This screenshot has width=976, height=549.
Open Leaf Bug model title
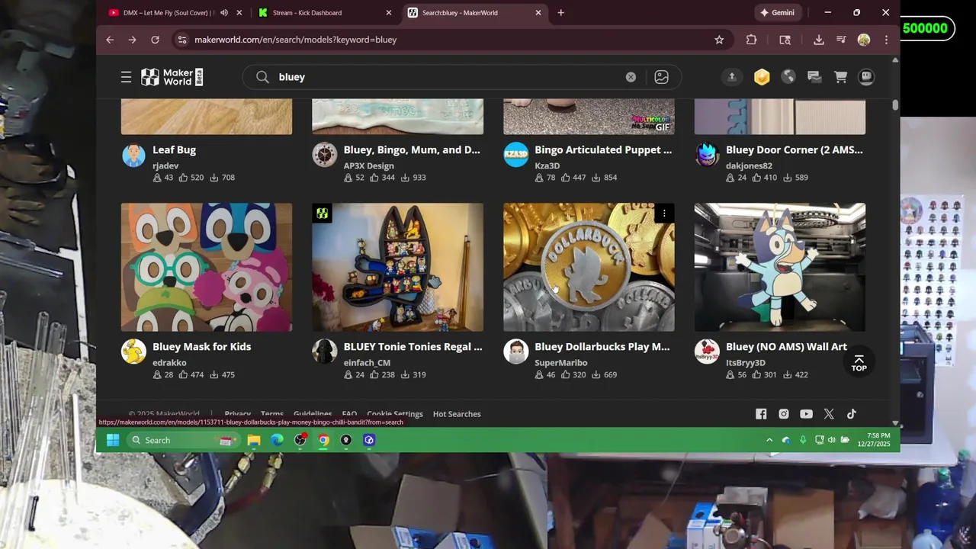click(x=174, y=150)
